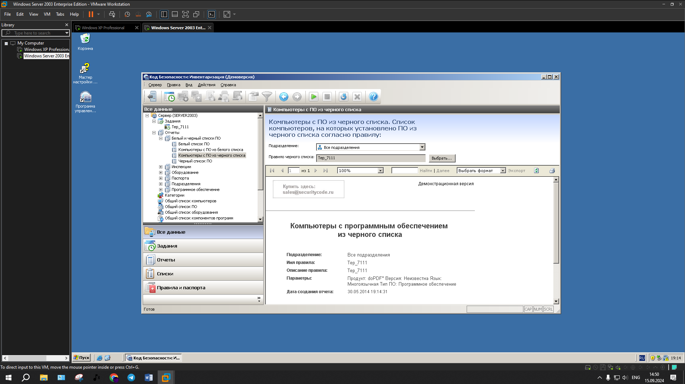Screen dimensions: 685x384
Task: Click the grey stop square button
Action: point(327,97)
